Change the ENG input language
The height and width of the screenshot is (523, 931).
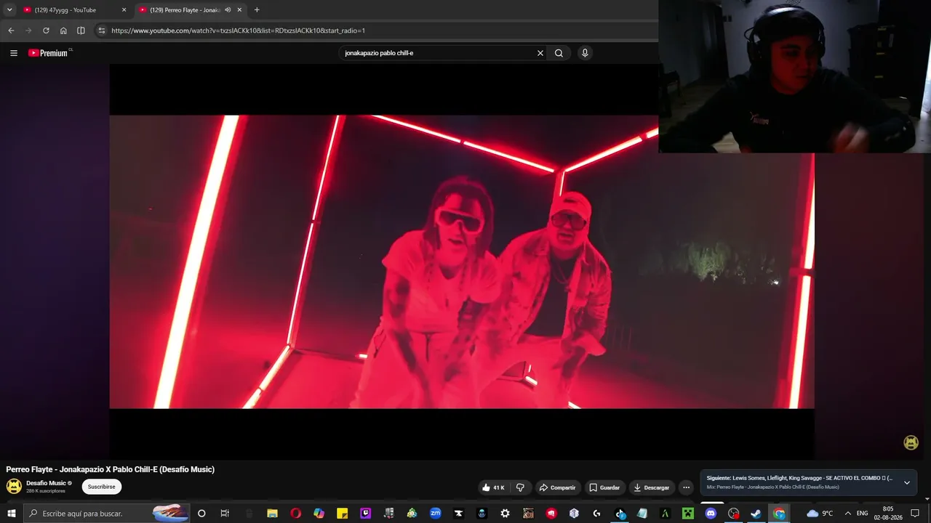point(862,514)
